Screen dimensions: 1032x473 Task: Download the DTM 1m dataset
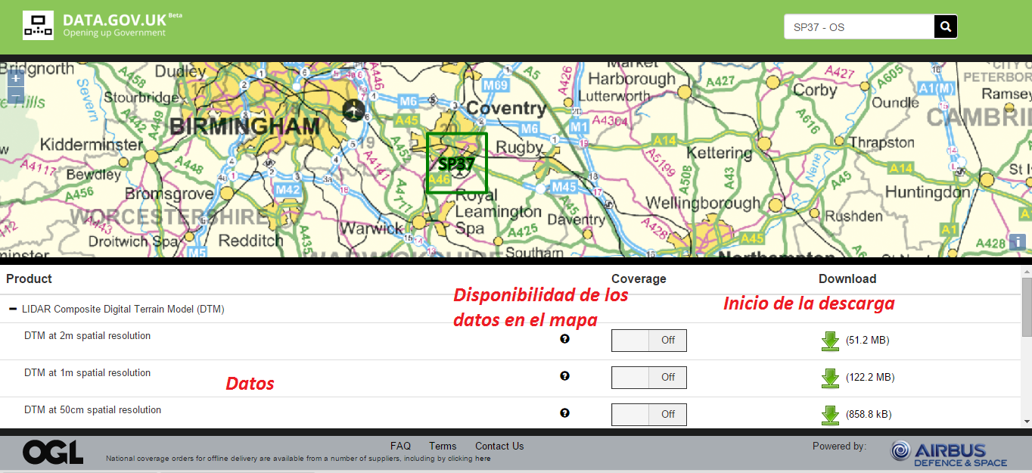(x=830, y=378)
